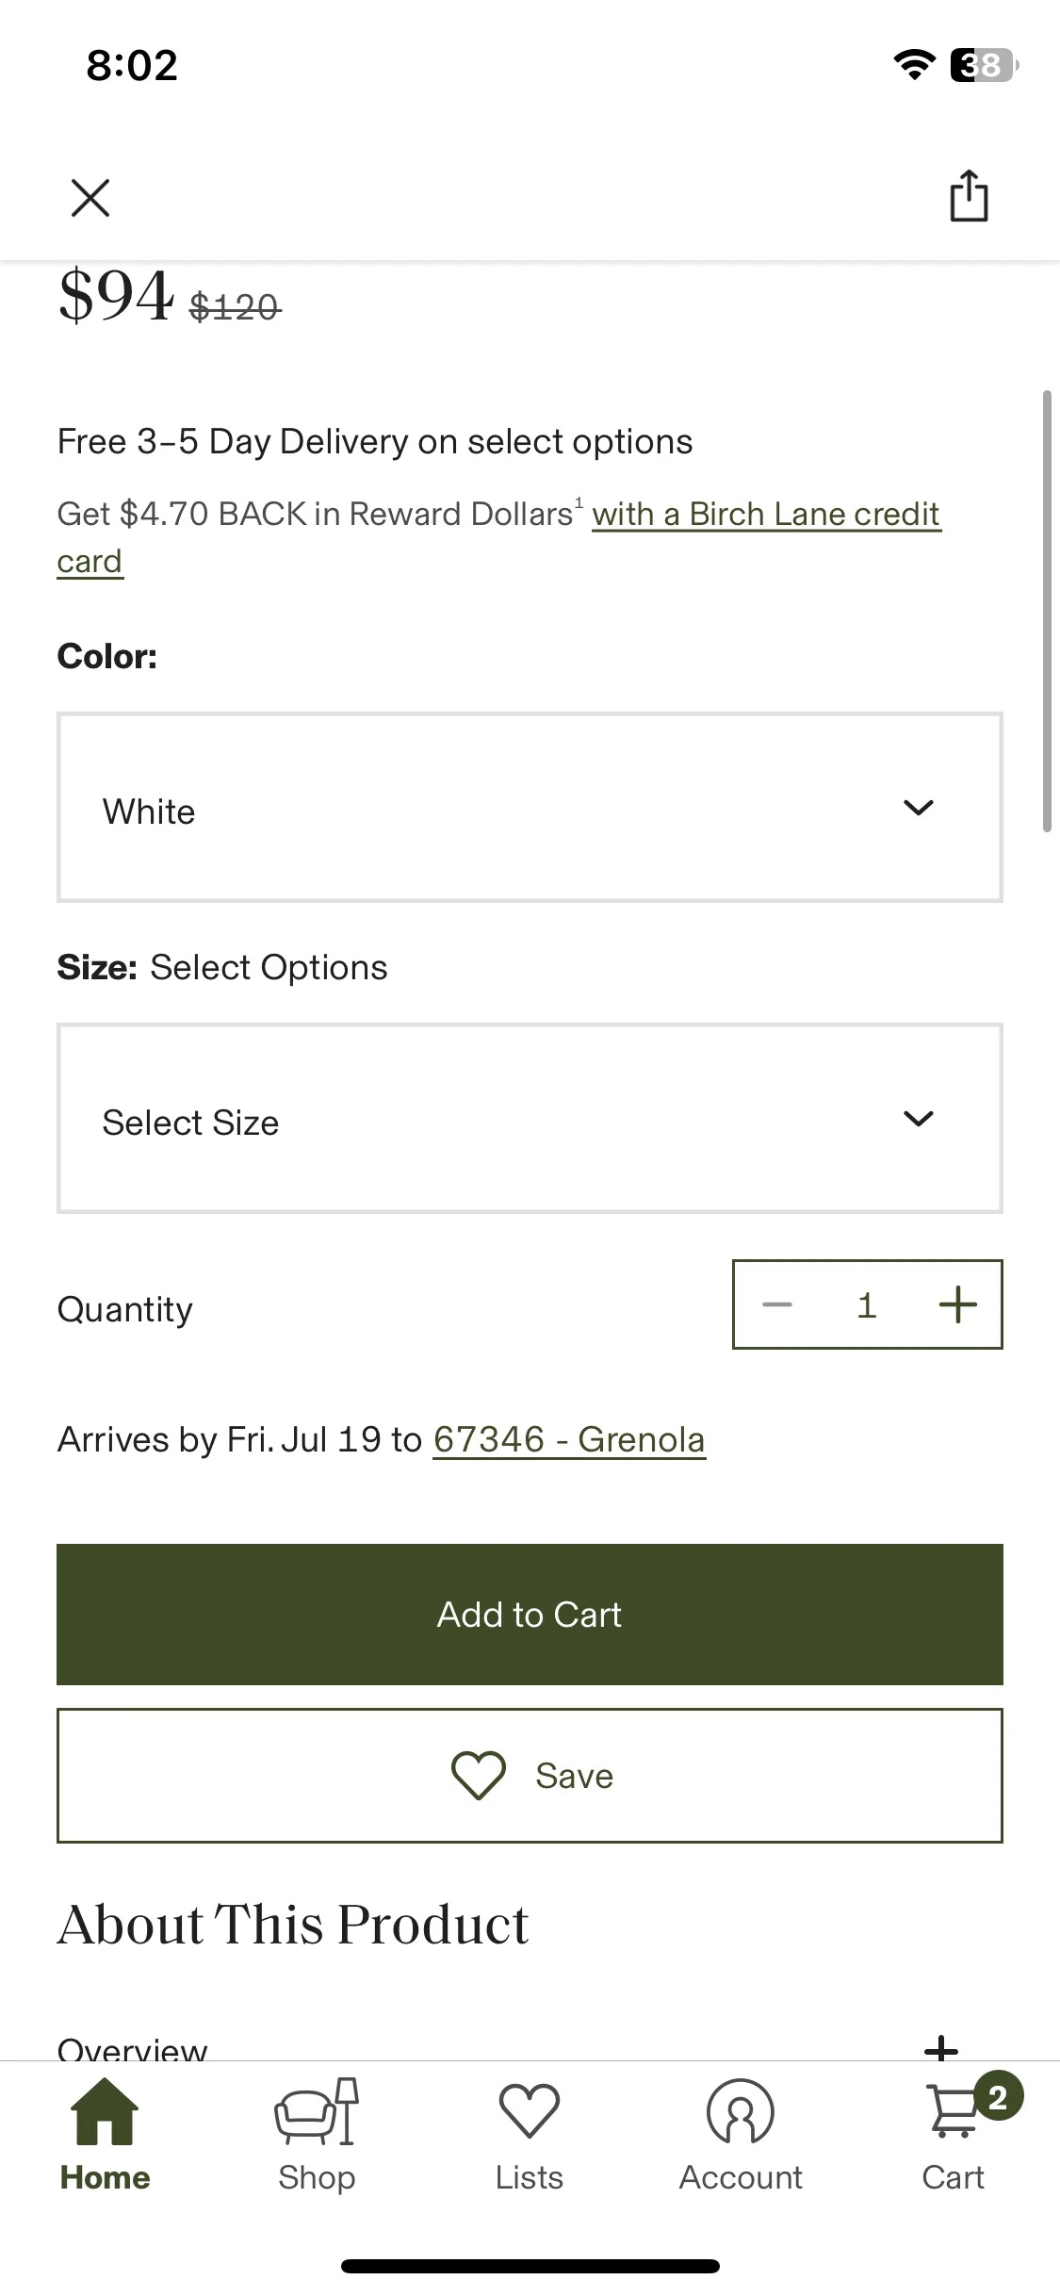The image size is (1060, 2296).
Task: Increase quantity with the plus button
Action: (x=958, y=1304)
